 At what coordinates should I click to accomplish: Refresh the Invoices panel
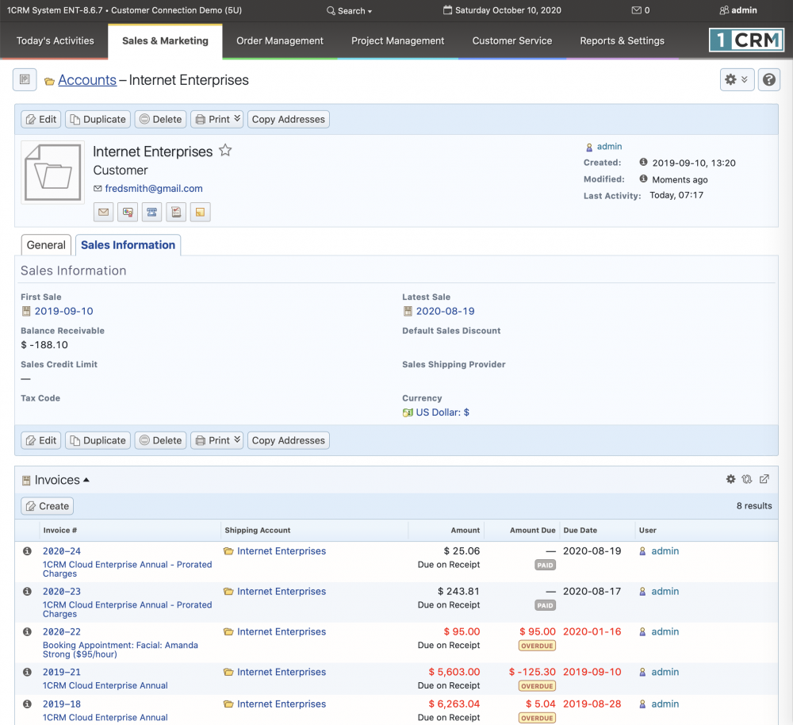(x=747, y=479)
